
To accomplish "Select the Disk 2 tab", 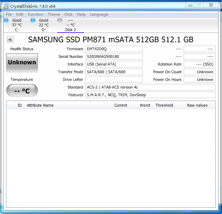I will 71,25.
